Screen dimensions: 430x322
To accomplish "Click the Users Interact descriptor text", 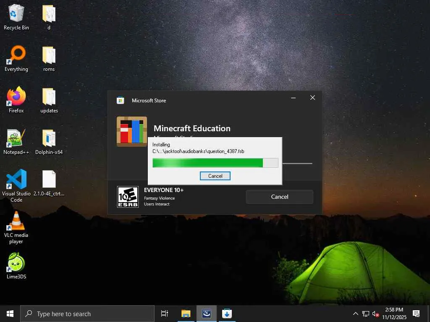I will (x=157, y=204).
